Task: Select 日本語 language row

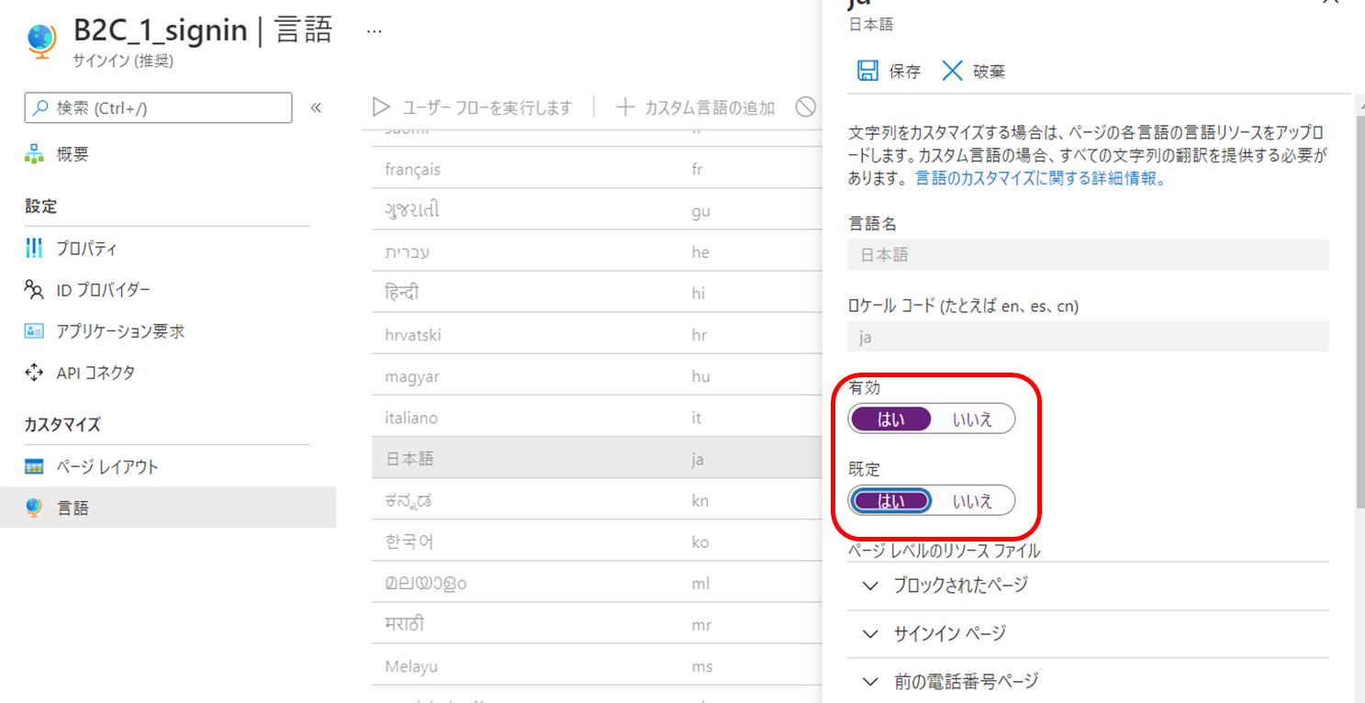Action: tap(597, 459)
